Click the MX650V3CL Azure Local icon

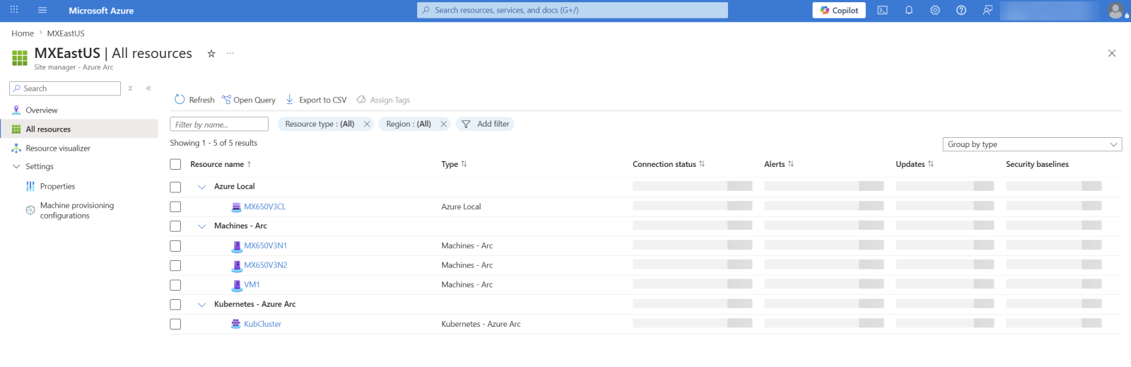tap(236, 206)
